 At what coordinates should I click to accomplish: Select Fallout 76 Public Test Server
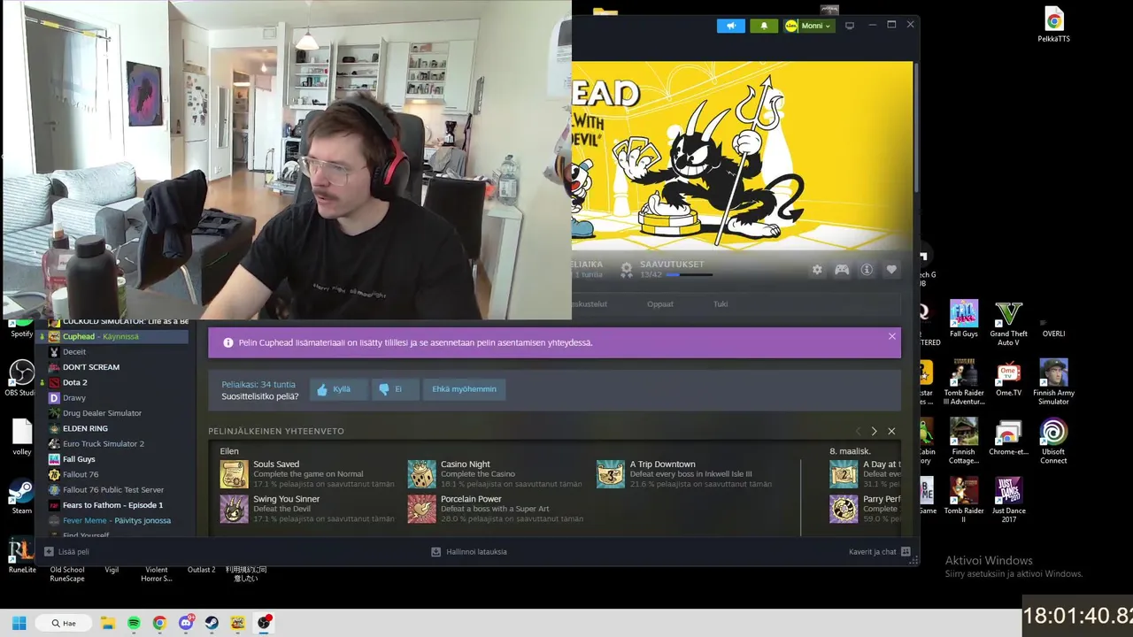[x=112, y=490]
